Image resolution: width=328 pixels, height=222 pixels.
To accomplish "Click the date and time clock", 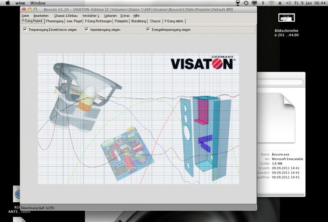I will [x=311, y=3].
